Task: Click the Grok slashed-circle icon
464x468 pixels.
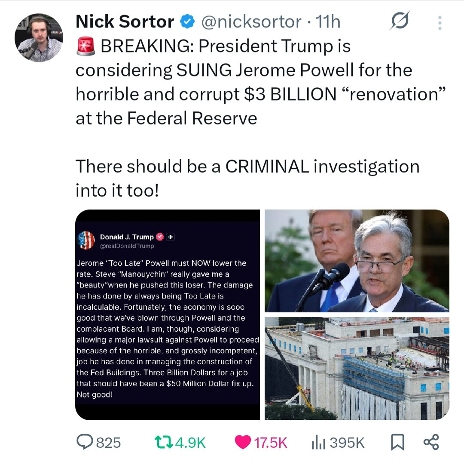Action: tap(400, 21)
